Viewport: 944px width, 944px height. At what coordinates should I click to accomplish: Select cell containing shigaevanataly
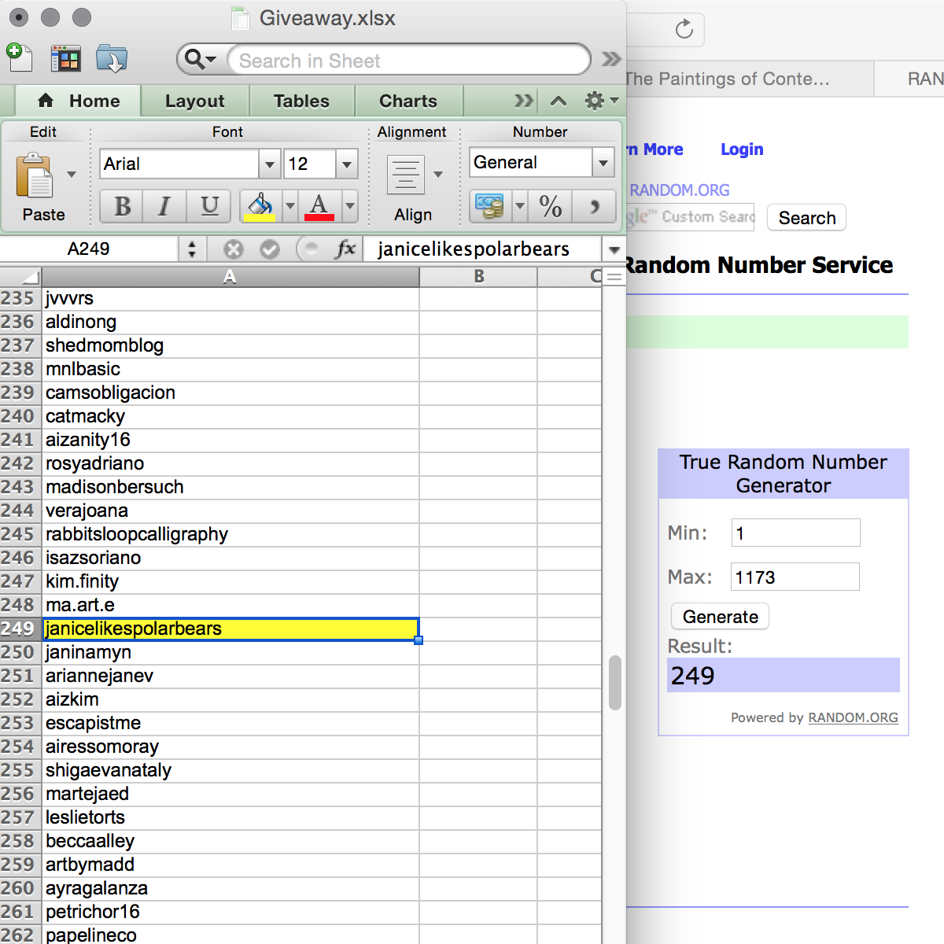pyautogui.click(x=230, y=770)
